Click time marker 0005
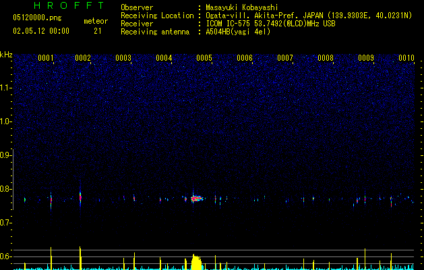424x270 pixels. tap(204, 58)
